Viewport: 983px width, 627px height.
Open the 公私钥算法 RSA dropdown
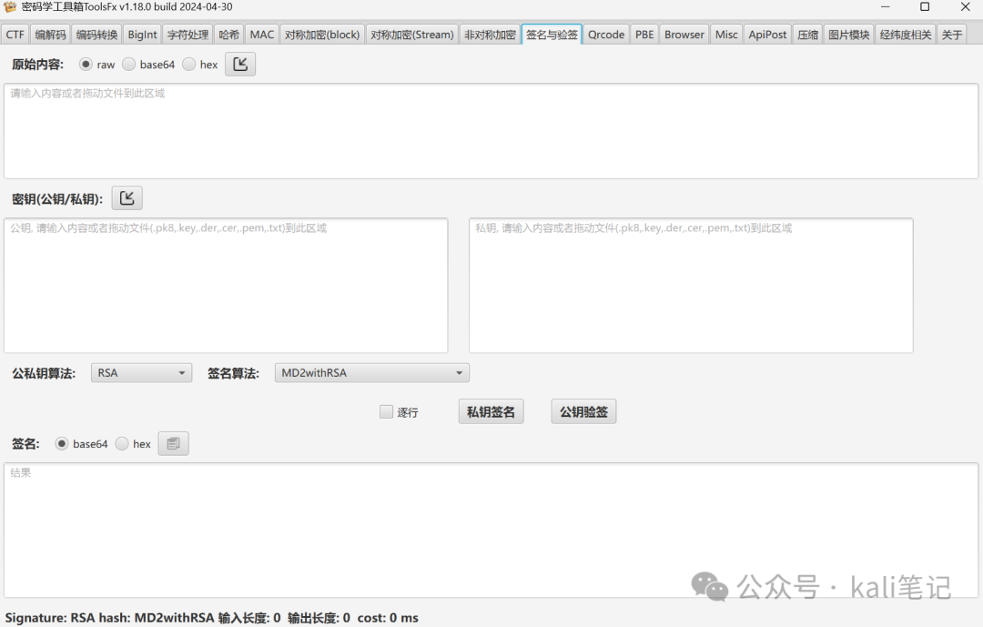click(140, 372)
